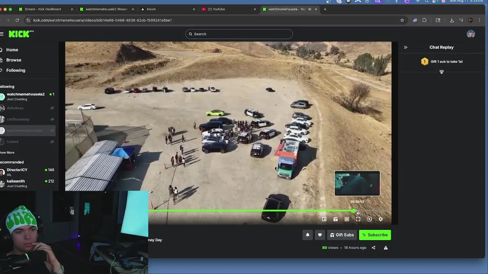Open live channel watchmemehousela2 in sidebar
The width and height of the screenshot is (488, 274).
[x=27, y=97]
